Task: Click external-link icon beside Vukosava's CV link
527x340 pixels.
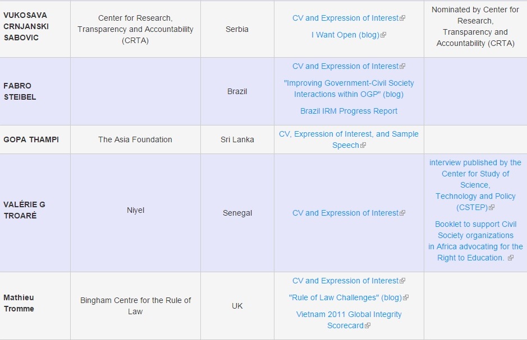Action: pos(402,18)
